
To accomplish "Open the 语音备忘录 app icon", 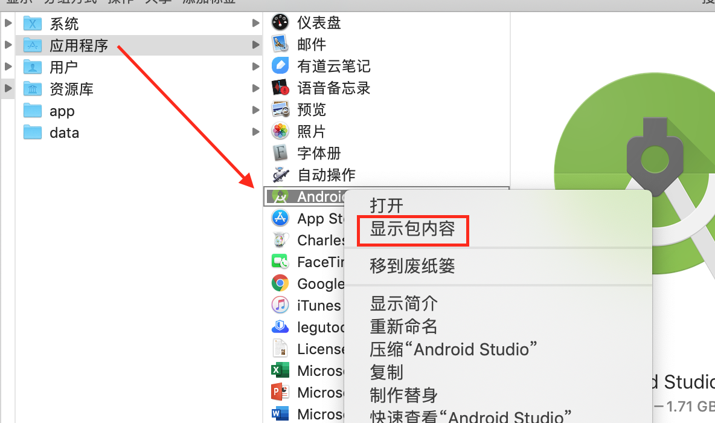I will click(x=280, y=88).
